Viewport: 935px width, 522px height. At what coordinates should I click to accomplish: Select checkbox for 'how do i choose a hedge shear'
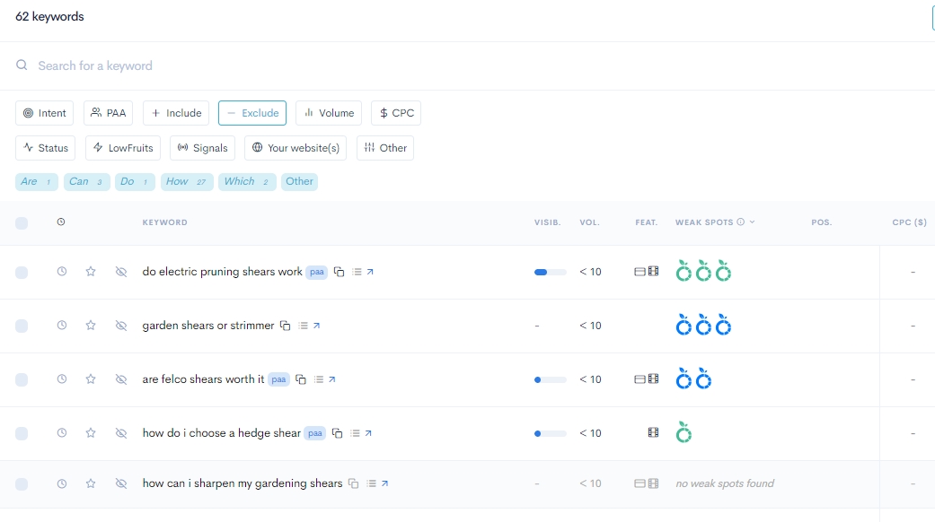pos(22,434)
